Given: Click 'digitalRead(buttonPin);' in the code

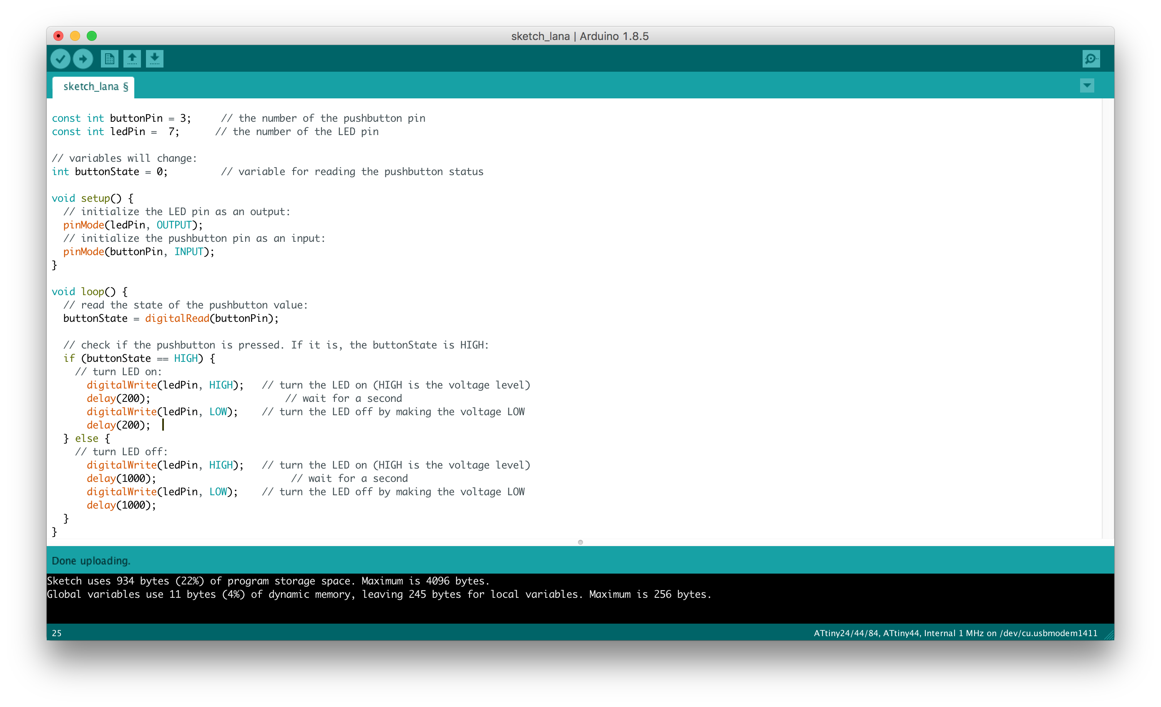Looking at the screenshot, I should (211, 318).
